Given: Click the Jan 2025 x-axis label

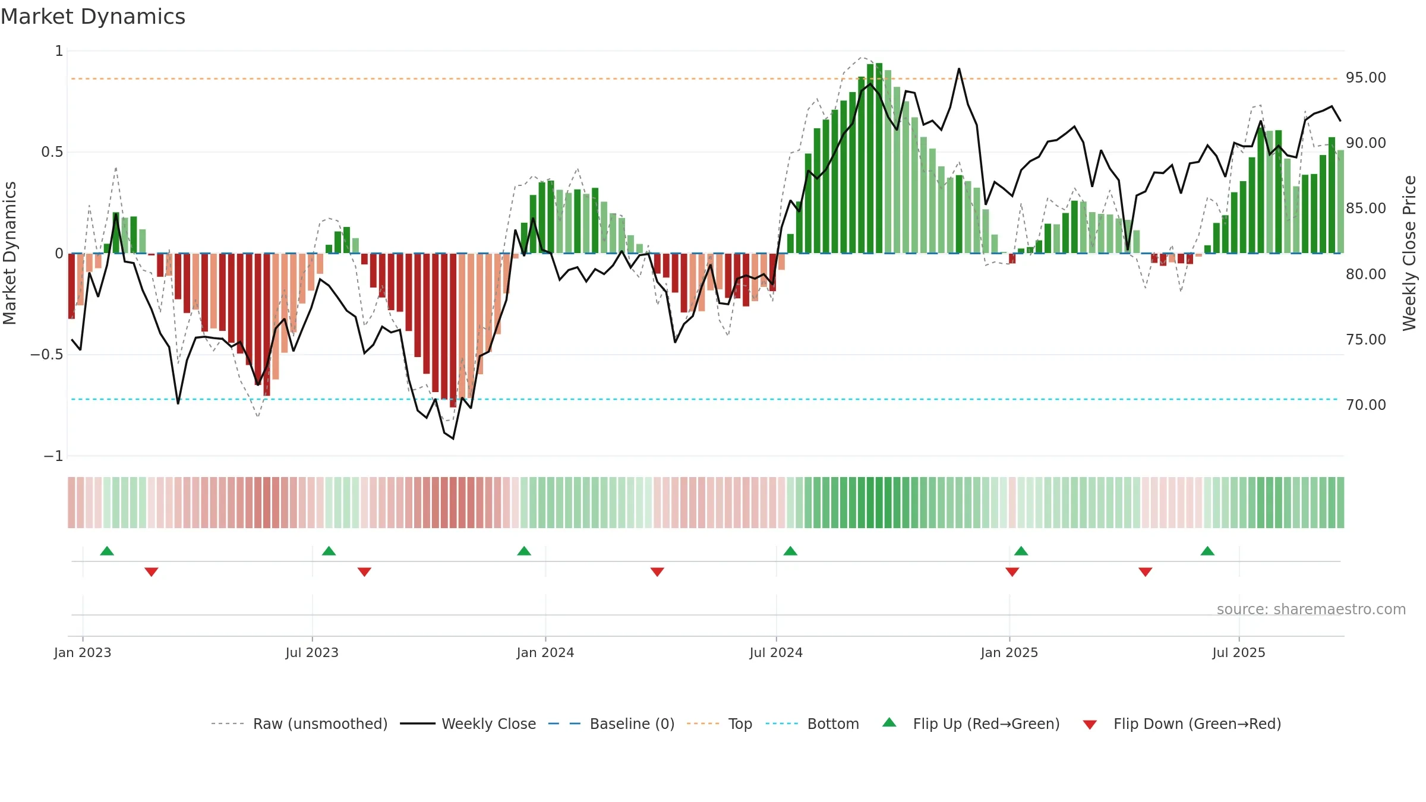Looking at the screenshot, I should coord(1009,652).
